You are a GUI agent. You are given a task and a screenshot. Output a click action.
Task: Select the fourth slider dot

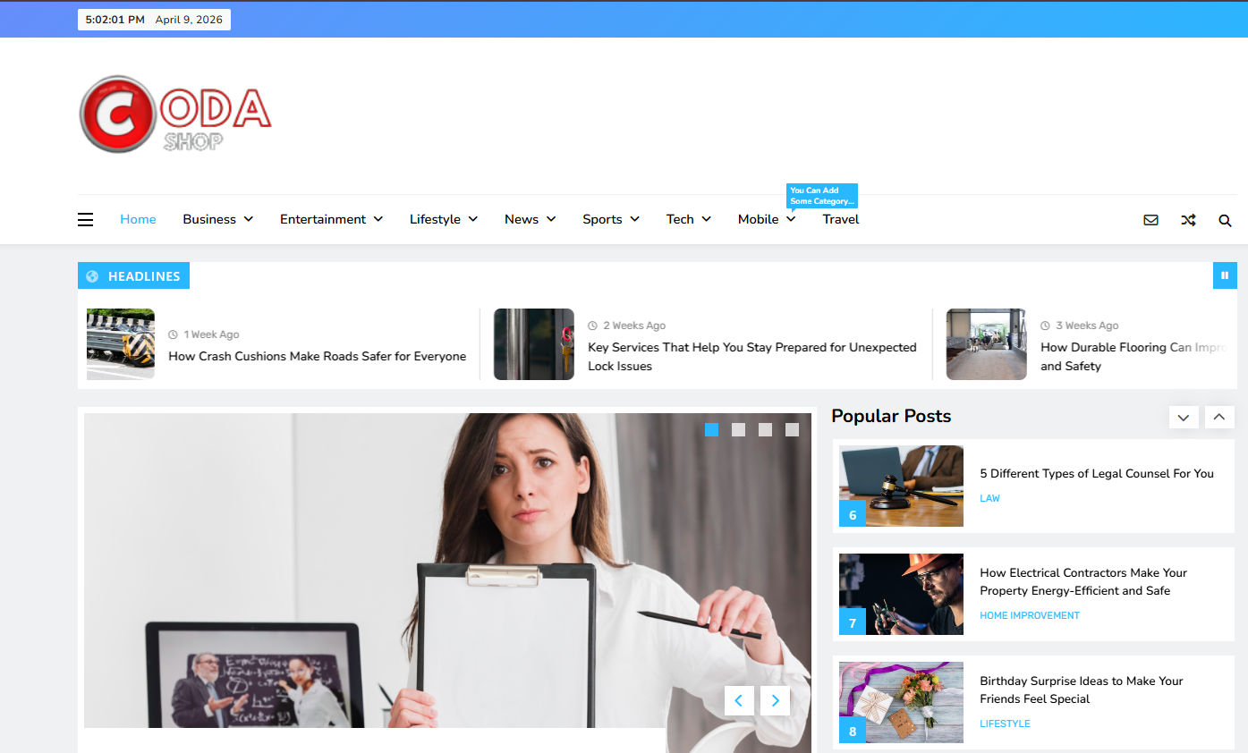tap(792, 429)
